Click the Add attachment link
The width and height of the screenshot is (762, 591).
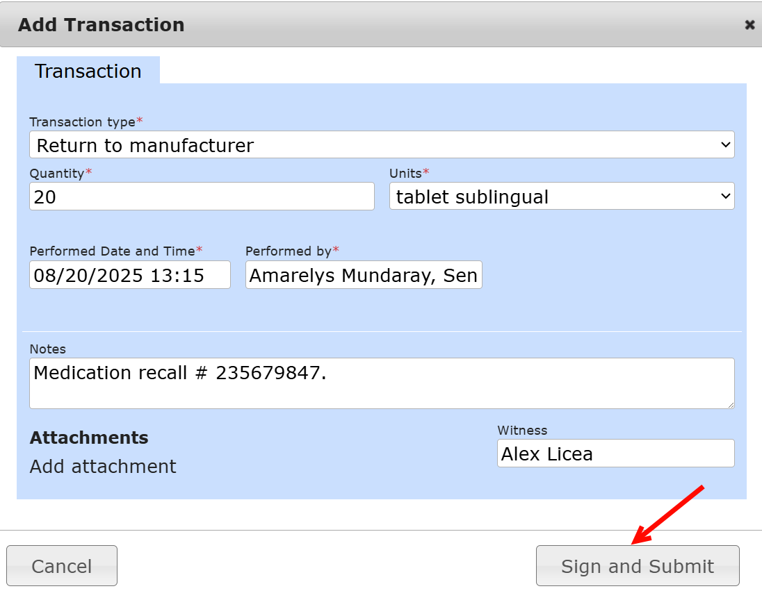[103, 466]
